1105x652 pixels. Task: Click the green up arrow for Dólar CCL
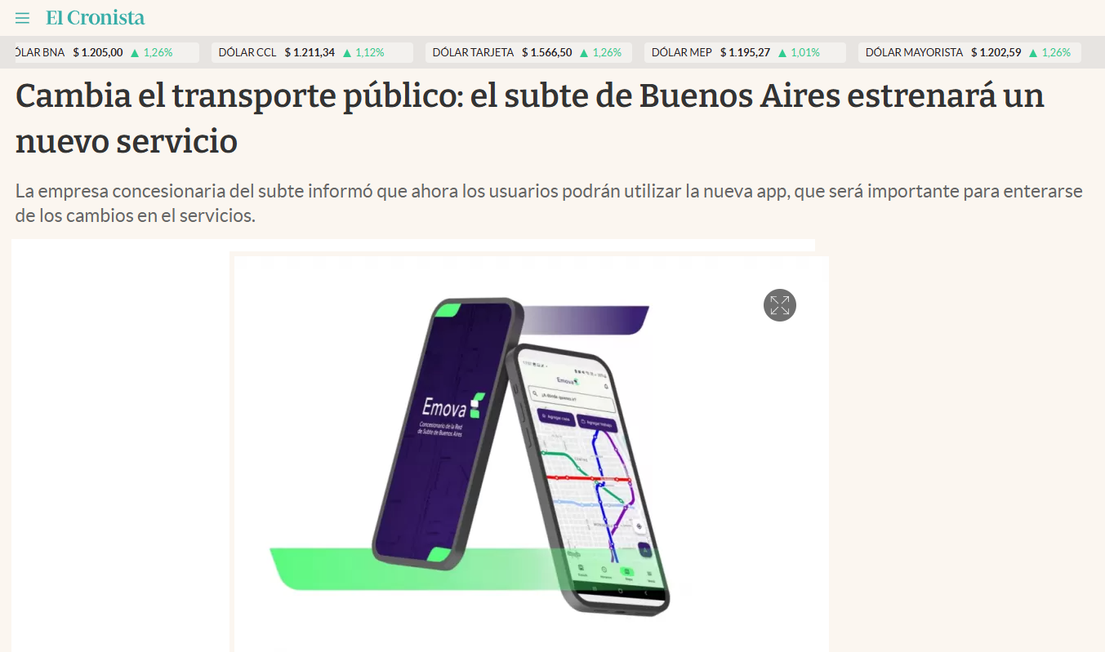tap(347, 53)
